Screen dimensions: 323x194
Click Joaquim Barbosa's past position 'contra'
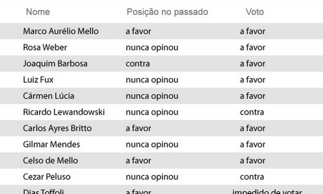tap(138, 64)
